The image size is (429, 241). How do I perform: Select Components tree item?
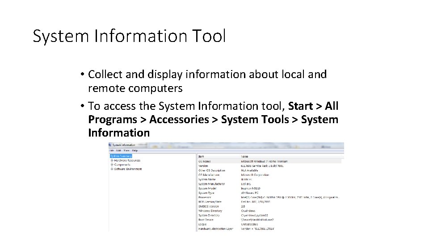click(x=122, y=165)
